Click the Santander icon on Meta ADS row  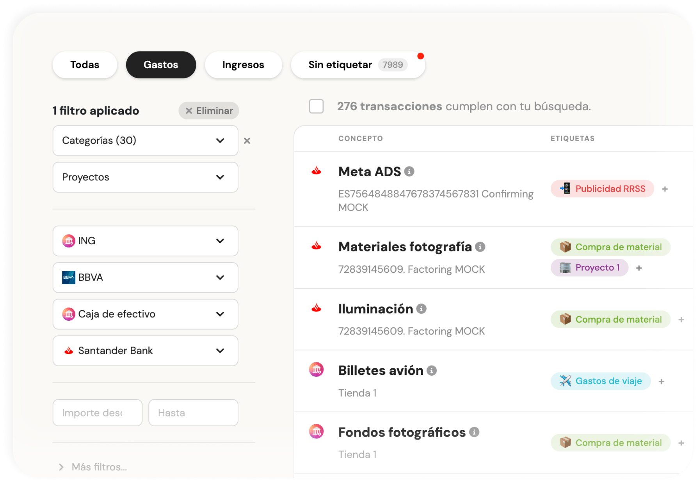pyautogui.click(x=316, y=171)
